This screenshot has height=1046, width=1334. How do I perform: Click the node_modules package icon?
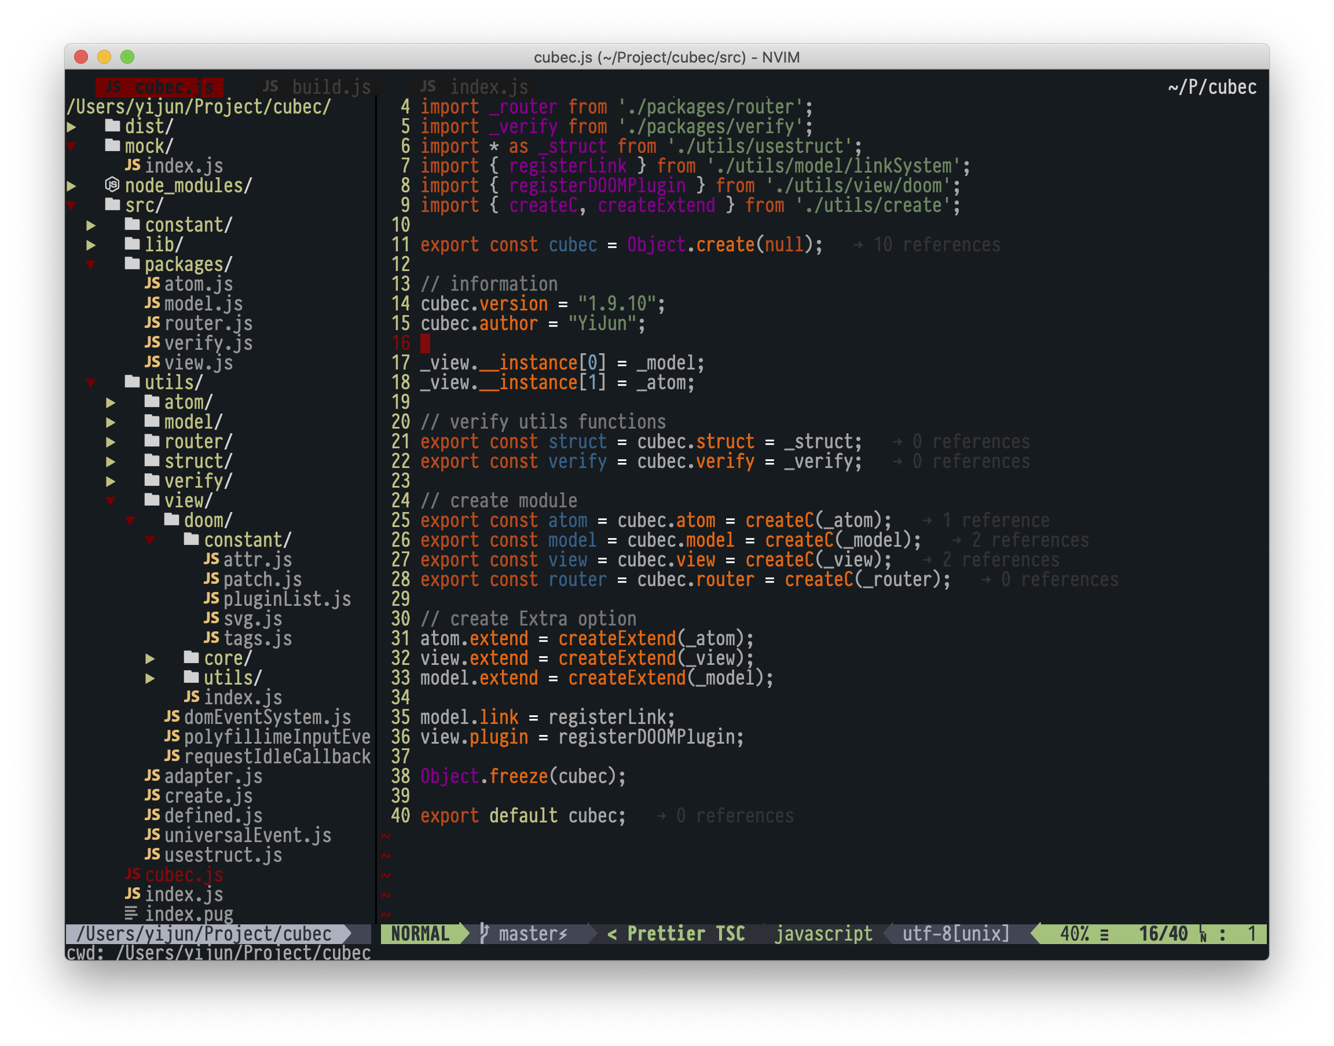[112, 184]
